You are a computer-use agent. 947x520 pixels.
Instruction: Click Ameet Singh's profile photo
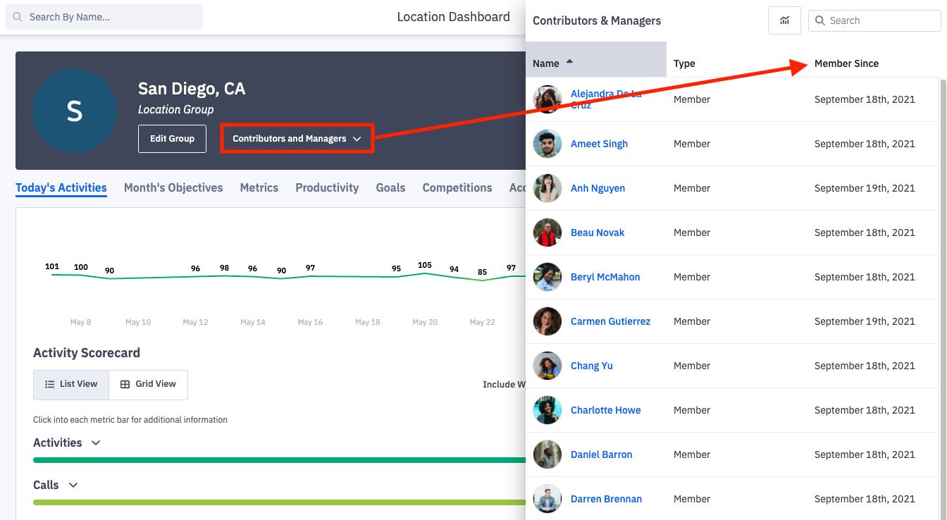pos(547,144)
